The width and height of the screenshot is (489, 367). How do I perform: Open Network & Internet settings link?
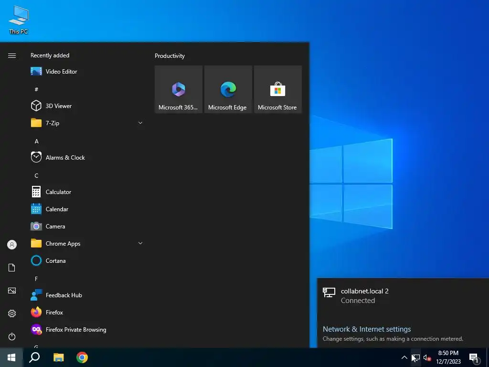tap(366, 329)
